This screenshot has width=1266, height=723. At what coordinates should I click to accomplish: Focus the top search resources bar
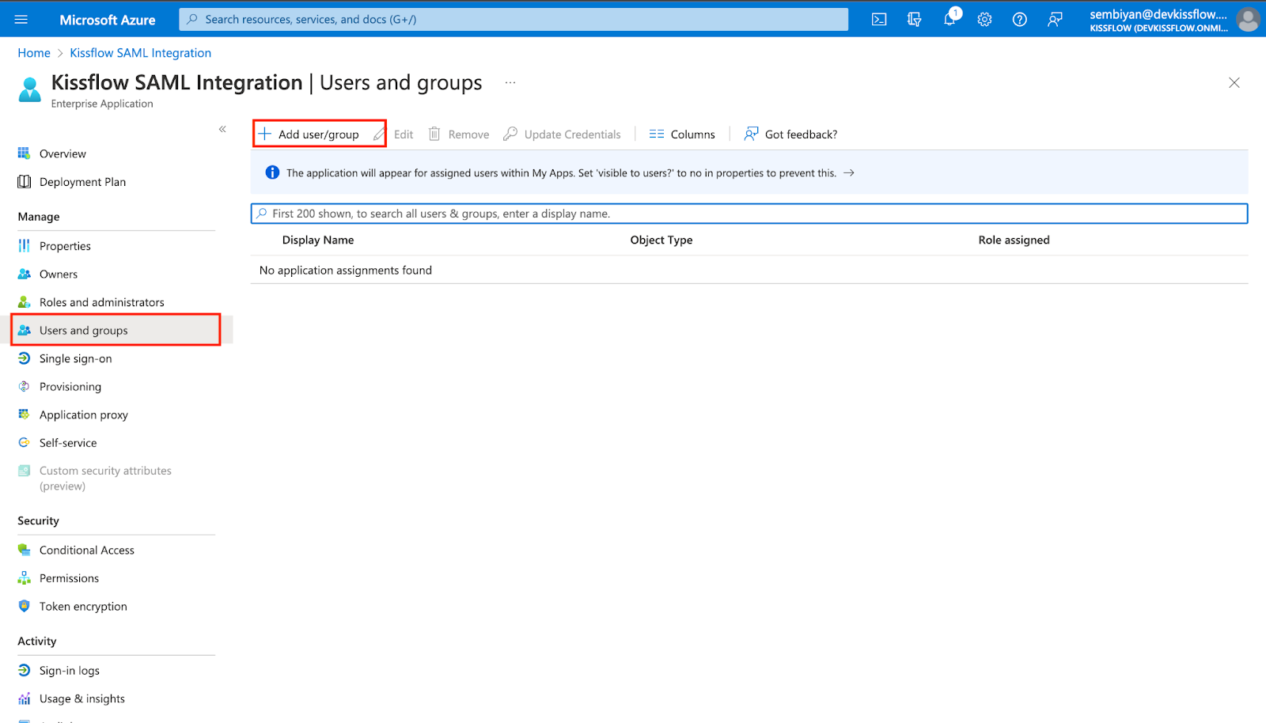(x=514, y=20)
